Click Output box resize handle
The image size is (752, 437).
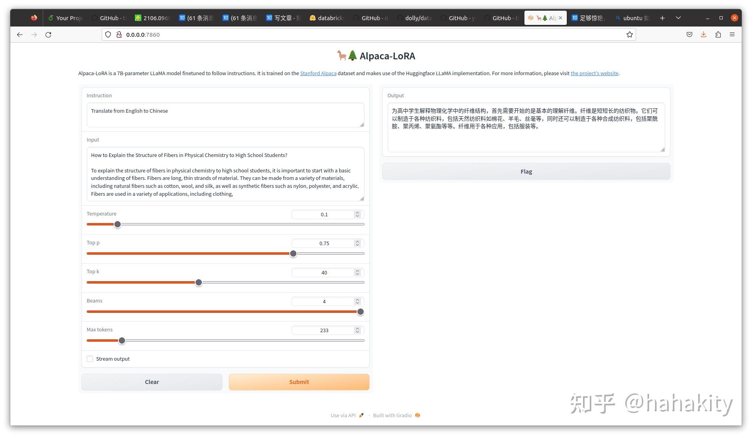click(663, 149)
